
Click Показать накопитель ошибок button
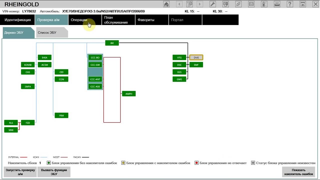pos(298,172)
